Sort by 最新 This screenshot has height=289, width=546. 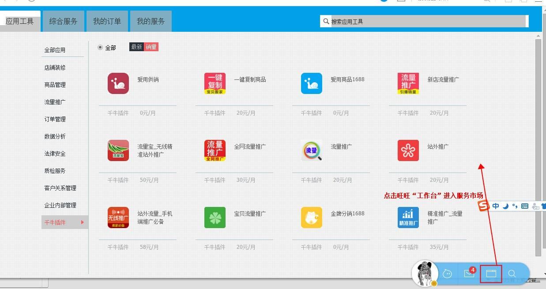point(137,47)
